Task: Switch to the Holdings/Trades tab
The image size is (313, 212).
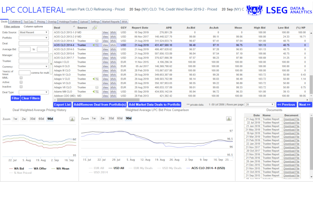Action: coord(68,22)
